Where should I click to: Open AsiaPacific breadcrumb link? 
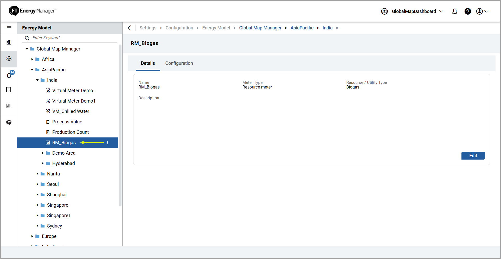pos(302,28)
